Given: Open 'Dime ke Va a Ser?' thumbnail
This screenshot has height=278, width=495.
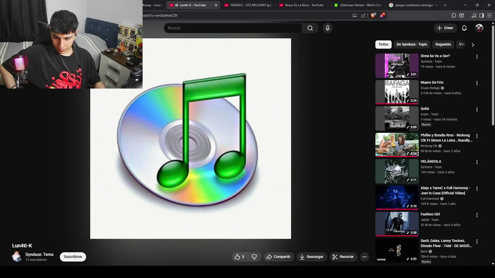Looking at the screenshot, I should click(397, 66).
